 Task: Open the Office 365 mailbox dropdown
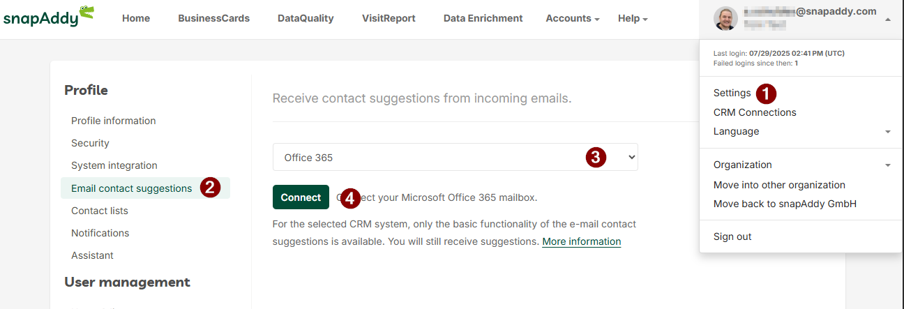pos(455,157)
